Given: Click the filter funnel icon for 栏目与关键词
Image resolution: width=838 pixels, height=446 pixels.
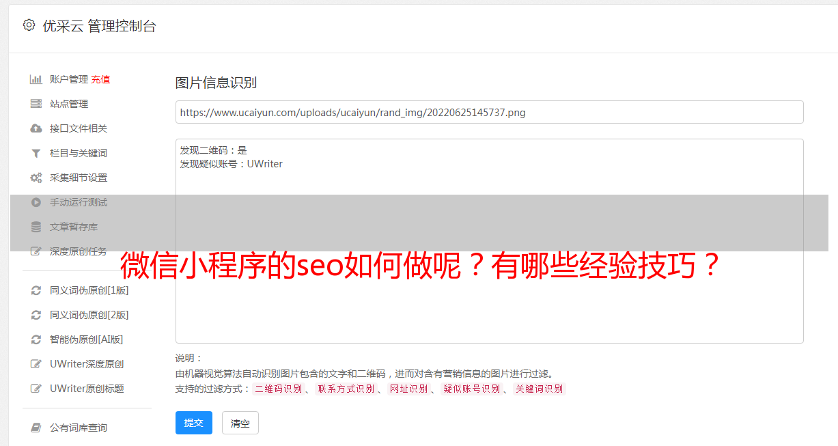Looking at the screenshot, I should coord(36,153).
